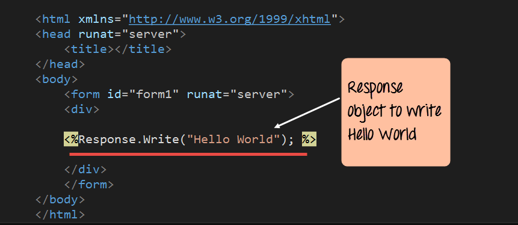Click the closing </div> tag
Image resolution: width=518 pixels, height=225 pixels.
(85, 170)
